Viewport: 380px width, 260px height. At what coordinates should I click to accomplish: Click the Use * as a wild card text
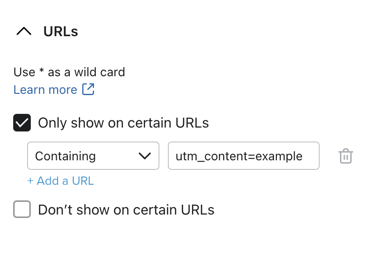point(69,72)
